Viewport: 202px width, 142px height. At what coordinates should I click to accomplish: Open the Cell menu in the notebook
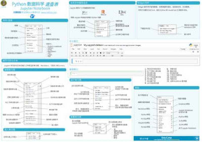tap(98, 49)
